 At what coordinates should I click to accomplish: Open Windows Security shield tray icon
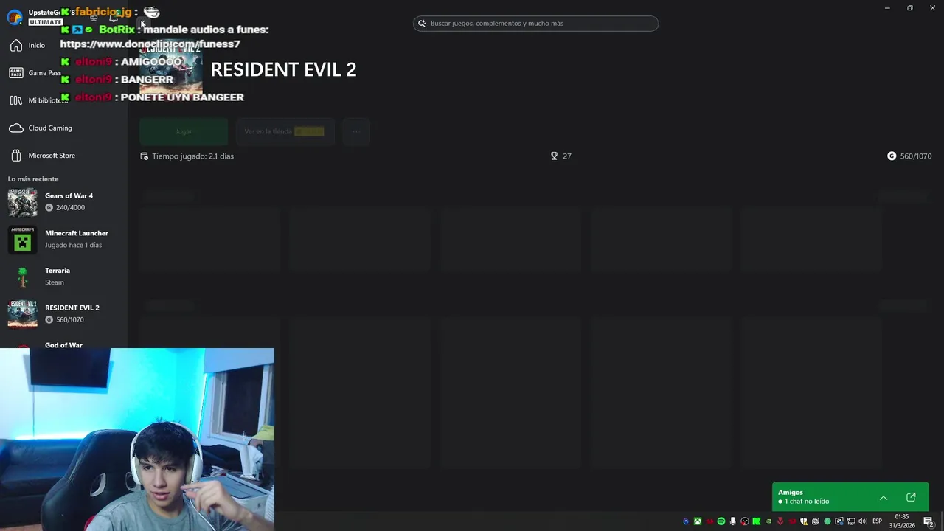pyautogui.click(x=804, y=521)
